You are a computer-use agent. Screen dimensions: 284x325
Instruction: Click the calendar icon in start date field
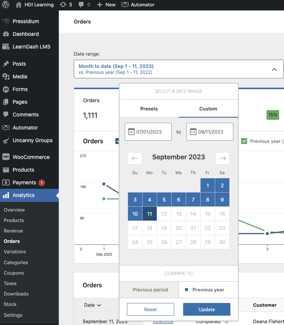point(131,132)
